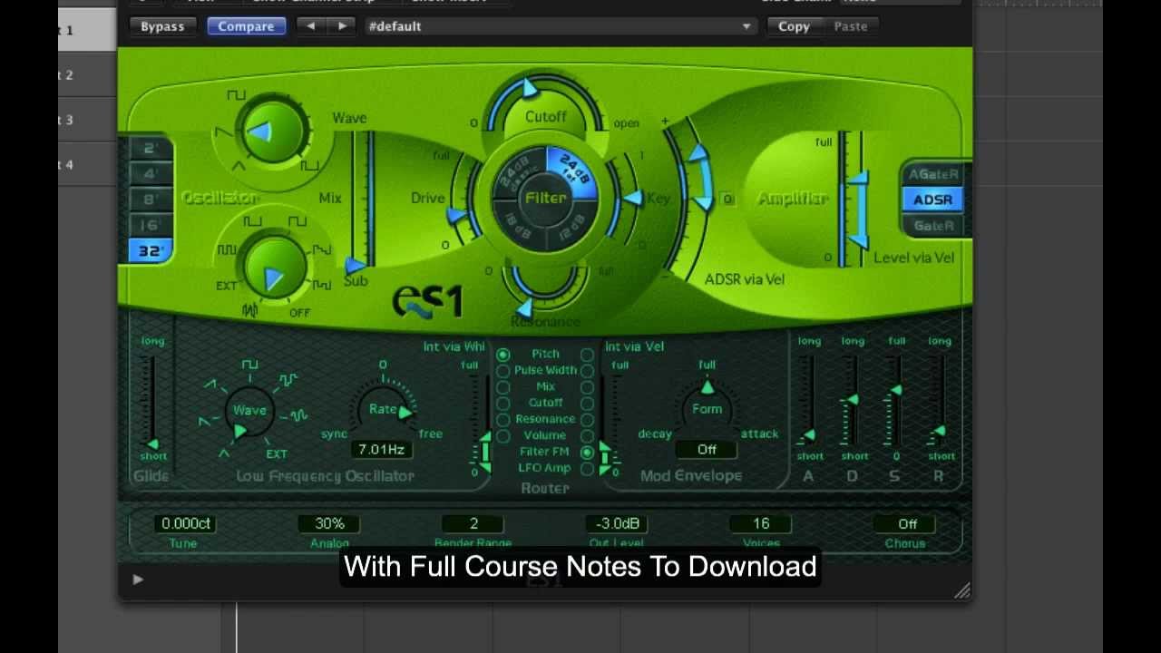Select the 2' octave button
This screenshot has width=1161, height=653.
[150, 149]
